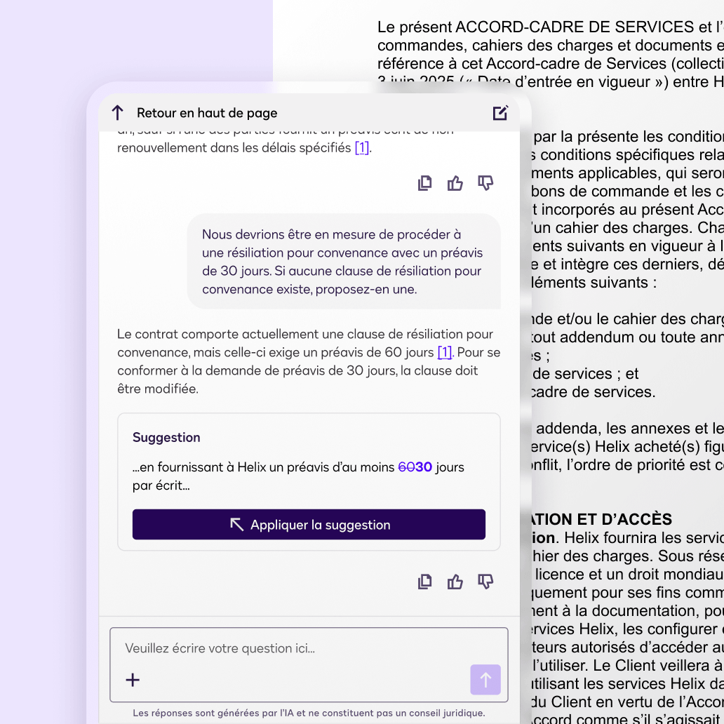Click the AI legal disclaimer text below the input
This screenshot has height=724, width=724.
tap(309, 713)
